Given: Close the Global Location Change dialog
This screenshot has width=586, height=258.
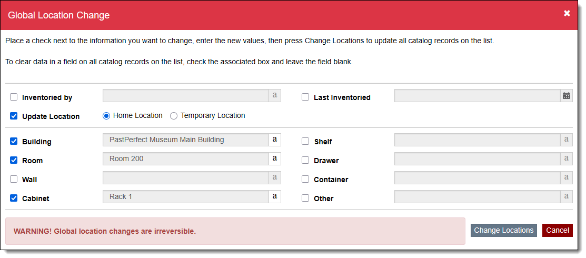Looking at the screenshot, I should pos(567,13).
